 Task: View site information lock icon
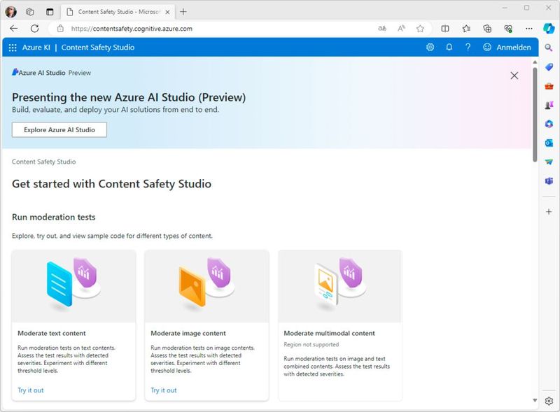pyautogui.click(x=60, y=29)
